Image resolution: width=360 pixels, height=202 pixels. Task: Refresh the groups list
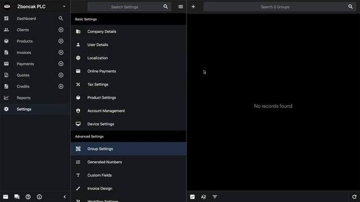[354, 197]
